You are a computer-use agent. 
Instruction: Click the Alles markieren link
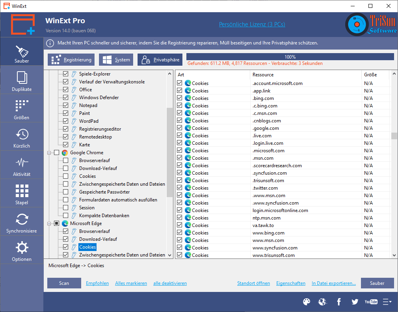pos(131,283)
